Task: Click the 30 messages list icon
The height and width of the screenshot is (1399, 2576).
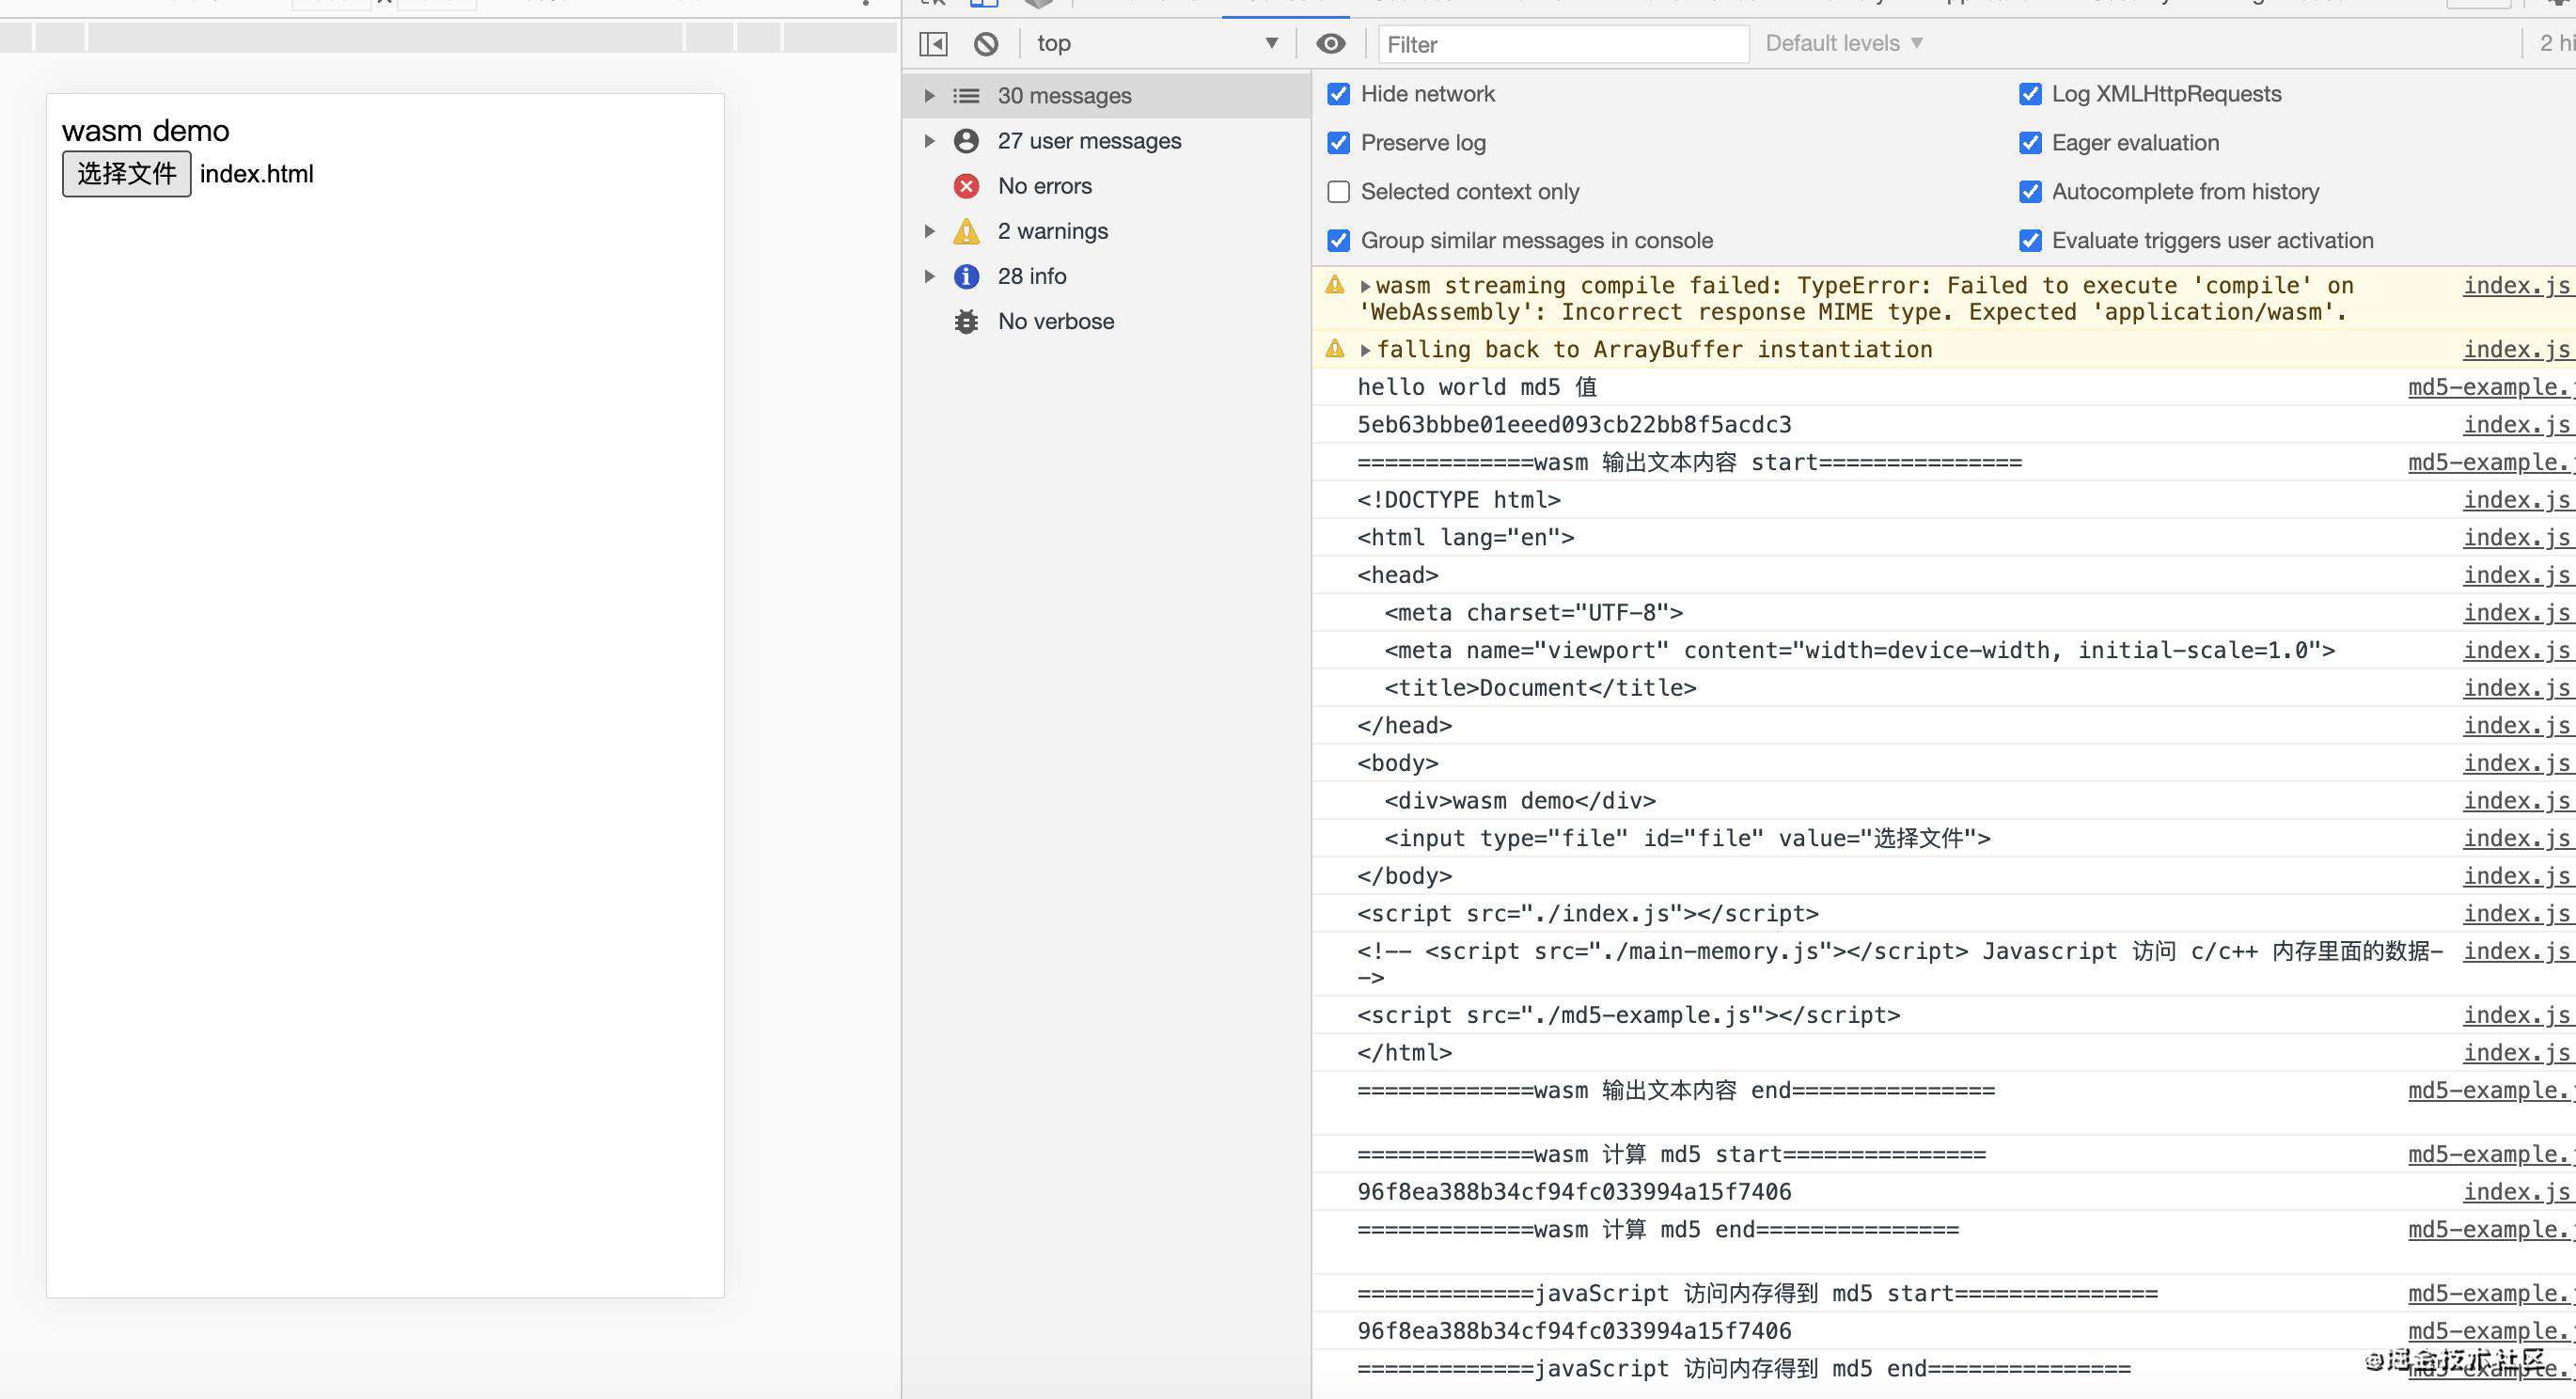Action: pos(966,96)
